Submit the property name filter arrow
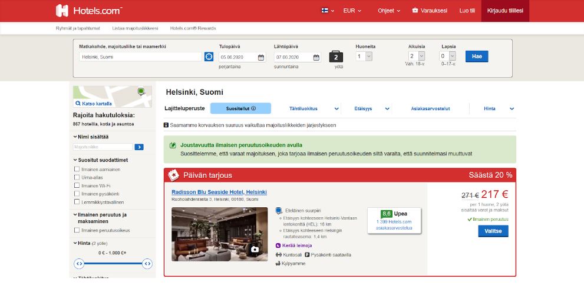Viewport: 584px width, 302px height. click(139, 147)
